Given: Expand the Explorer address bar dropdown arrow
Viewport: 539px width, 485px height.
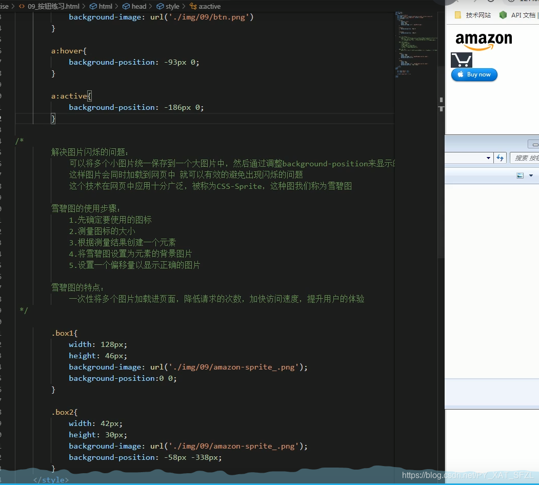Looking at the screenshot, I should tap(488, 158).
